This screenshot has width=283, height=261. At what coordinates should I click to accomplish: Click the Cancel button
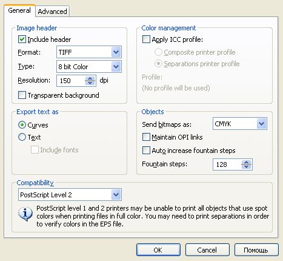[x=207, y=250]
